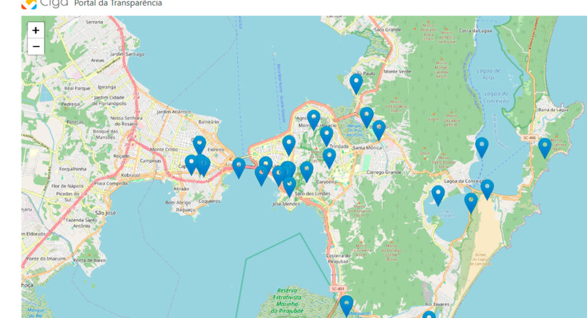This screenshot has width=587, height=318.
Task: Click the Ponte do Imaruim label
Action: pos(46,259)
